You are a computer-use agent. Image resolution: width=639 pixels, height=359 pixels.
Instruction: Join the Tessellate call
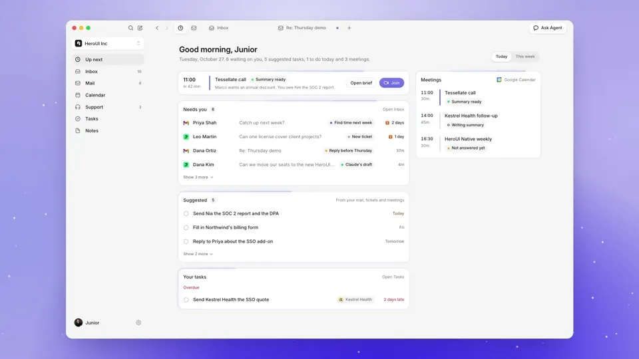click(391, 83)
